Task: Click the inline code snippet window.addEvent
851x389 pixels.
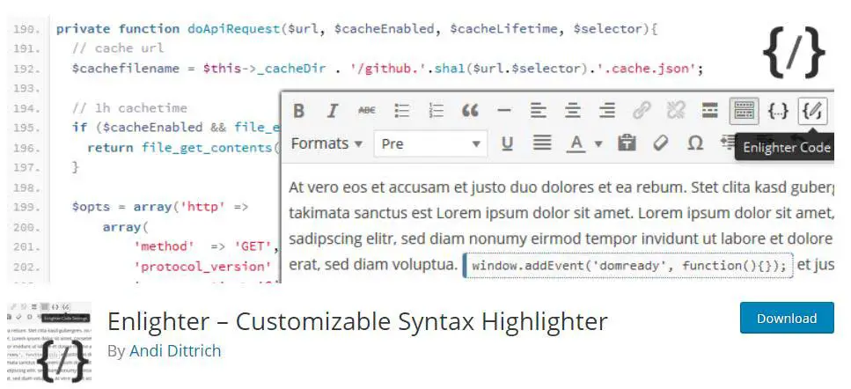Action: pos(628,265)
